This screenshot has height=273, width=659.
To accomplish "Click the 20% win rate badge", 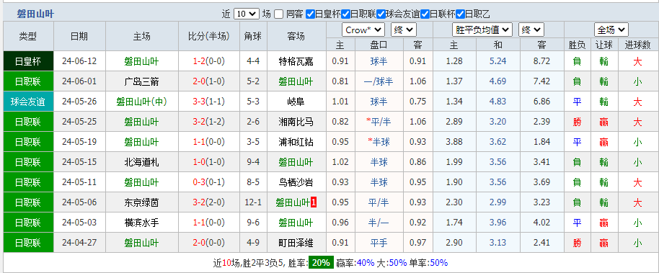I will pos(321,263).
